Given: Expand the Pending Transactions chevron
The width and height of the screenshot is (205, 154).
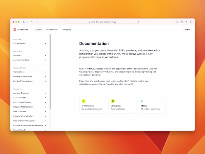Looking at the screenshot, I should click(x=45, y=77).
